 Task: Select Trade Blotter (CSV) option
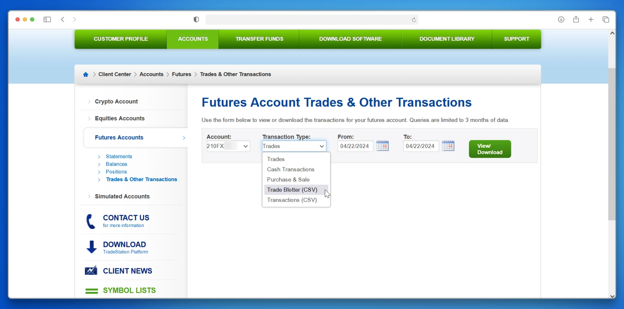click(x=292, y=190)
